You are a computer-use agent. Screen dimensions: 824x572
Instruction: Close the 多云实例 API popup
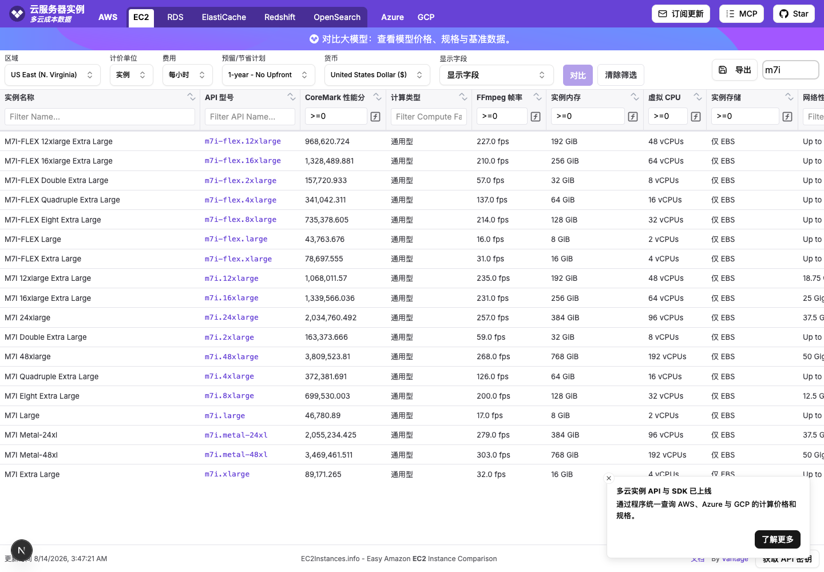609,478
